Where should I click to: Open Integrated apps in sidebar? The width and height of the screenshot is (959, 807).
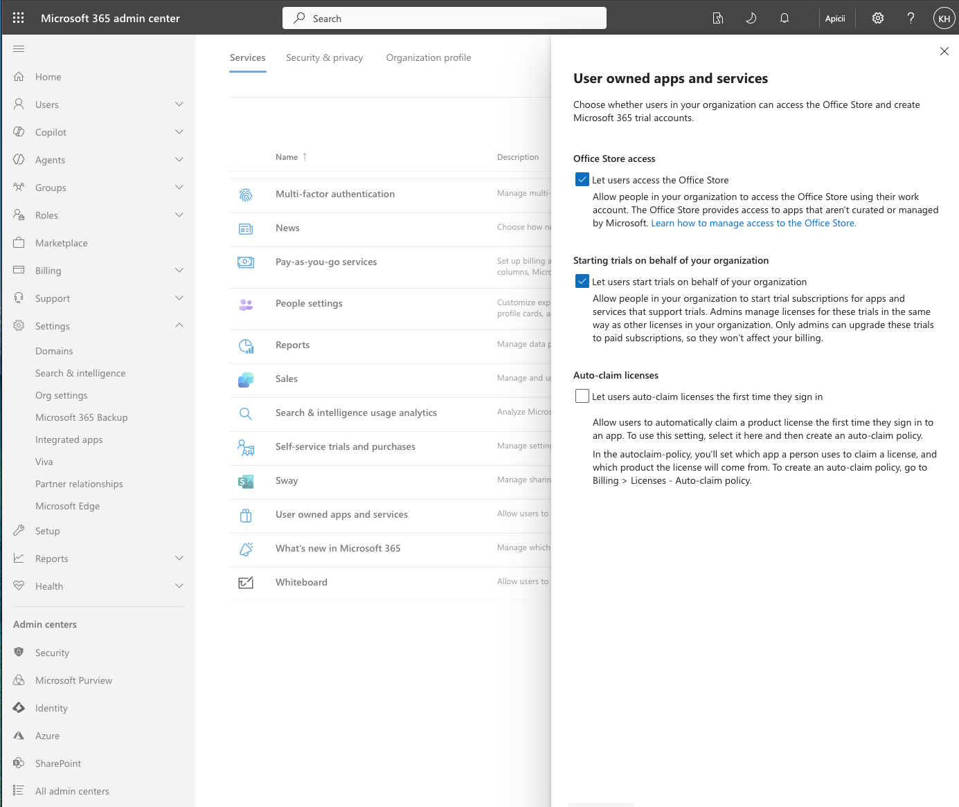pos(69,439)
